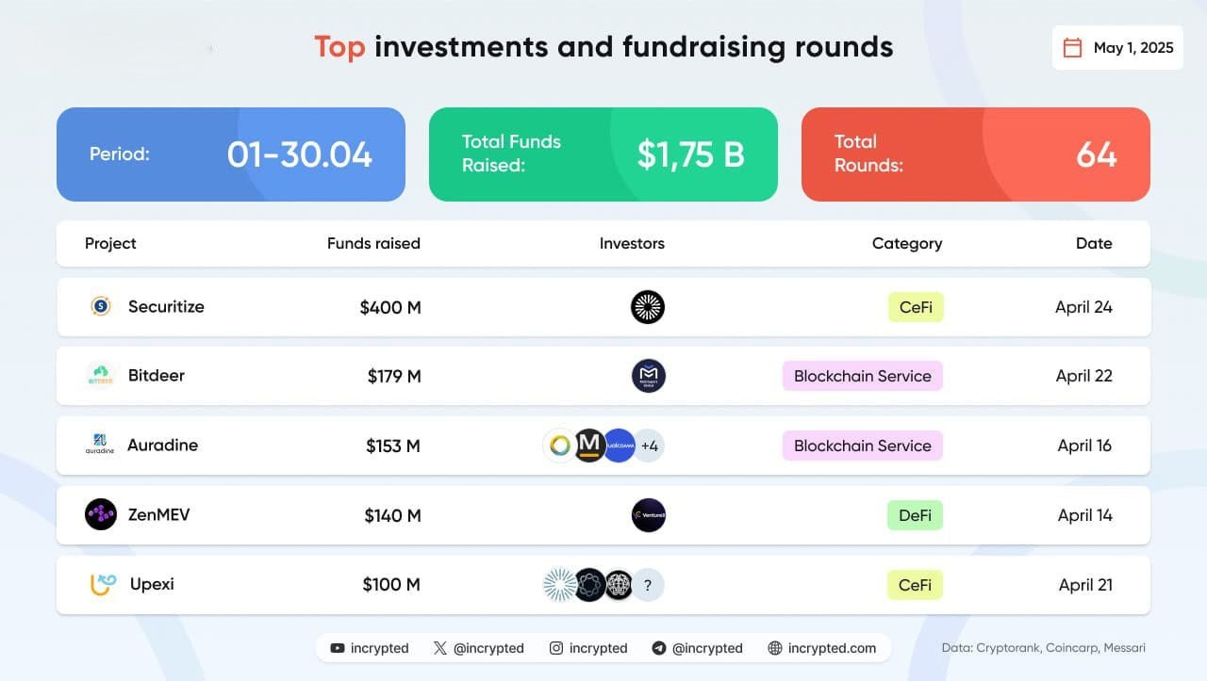Visit the incrypted.com website link
This screenshot has width=1207, height=681.
coord(822,648)
